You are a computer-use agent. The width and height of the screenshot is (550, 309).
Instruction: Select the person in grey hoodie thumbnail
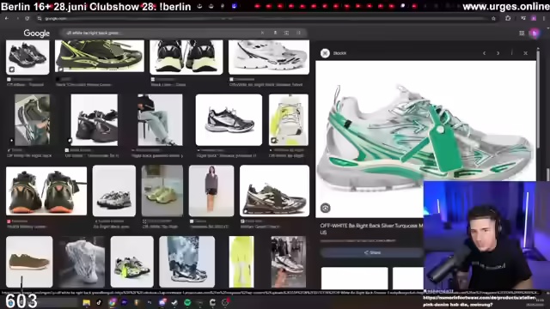click(x=211, y=191)
